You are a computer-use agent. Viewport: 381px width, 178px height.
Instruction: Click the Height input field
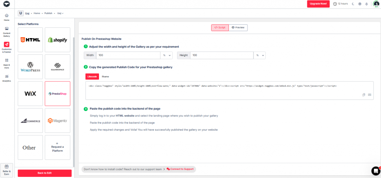pos(222,55)
